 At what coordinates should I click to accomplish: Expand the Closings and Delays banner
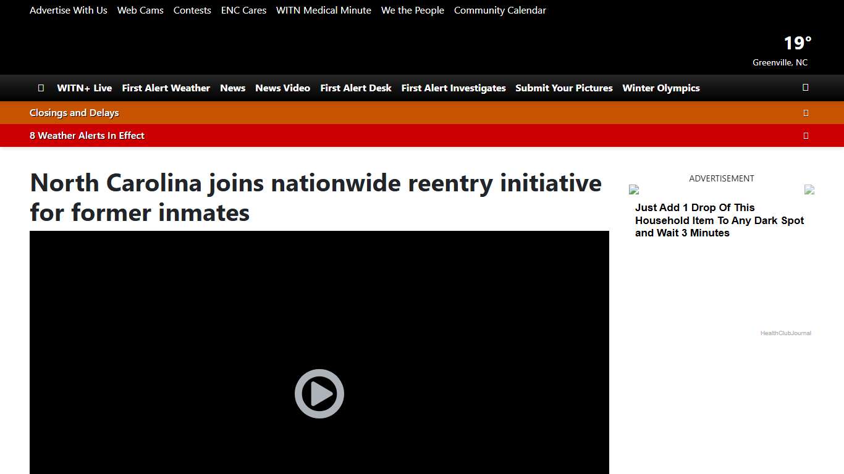806,112
